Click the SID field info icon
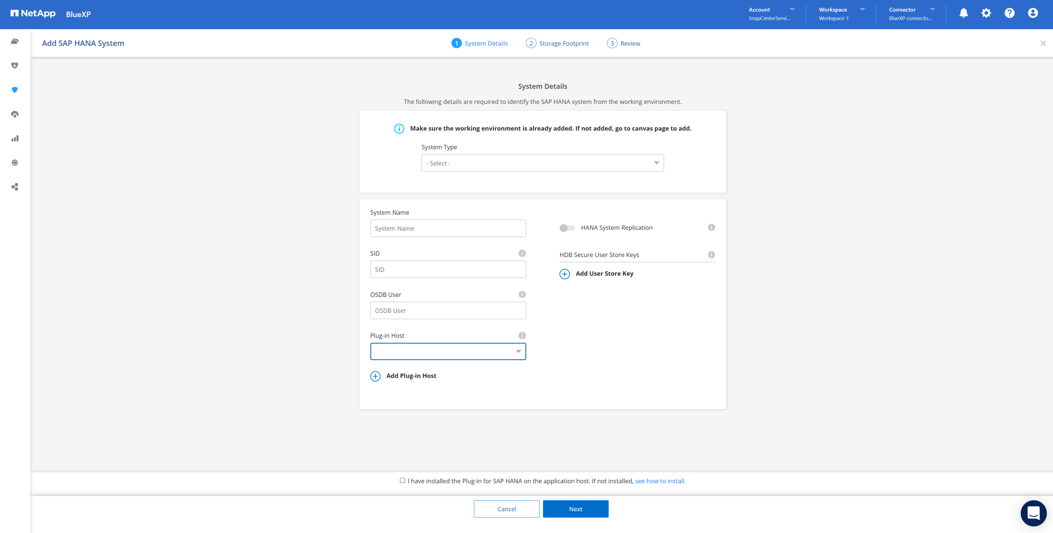This screenshot has height=533, width=1053. point(522,253)
